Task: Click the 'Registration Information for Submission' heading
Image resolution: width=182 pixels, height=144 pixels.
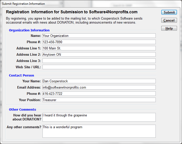Action: (72, 12)
